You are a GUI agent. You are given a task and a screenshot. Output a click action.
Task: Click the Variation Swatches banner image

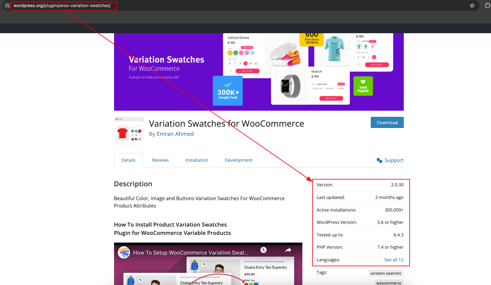click(259, 72)
